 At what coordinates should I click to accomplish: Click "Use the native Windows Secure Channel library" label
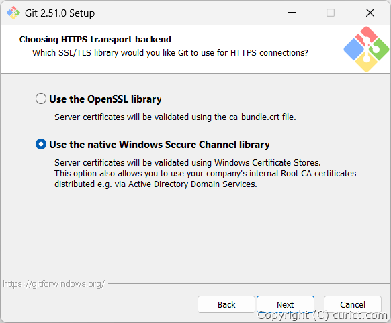(160, 145)
